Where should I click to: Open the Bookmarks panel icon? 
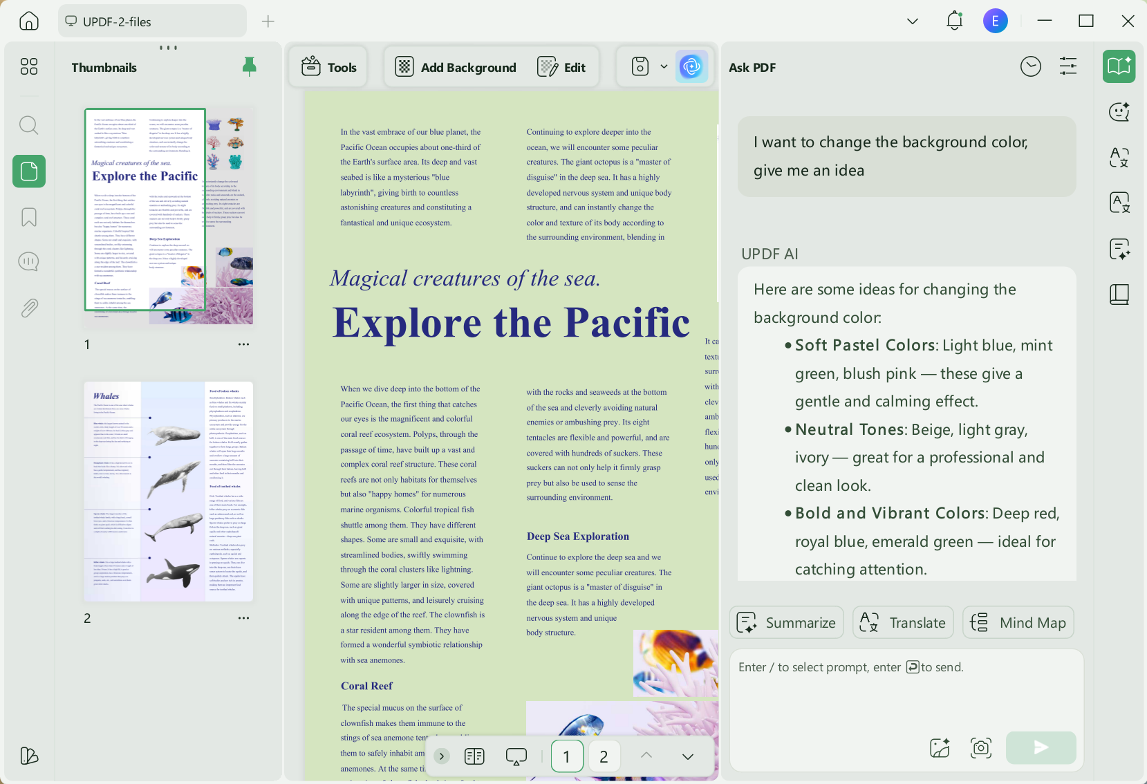(29, 217)
